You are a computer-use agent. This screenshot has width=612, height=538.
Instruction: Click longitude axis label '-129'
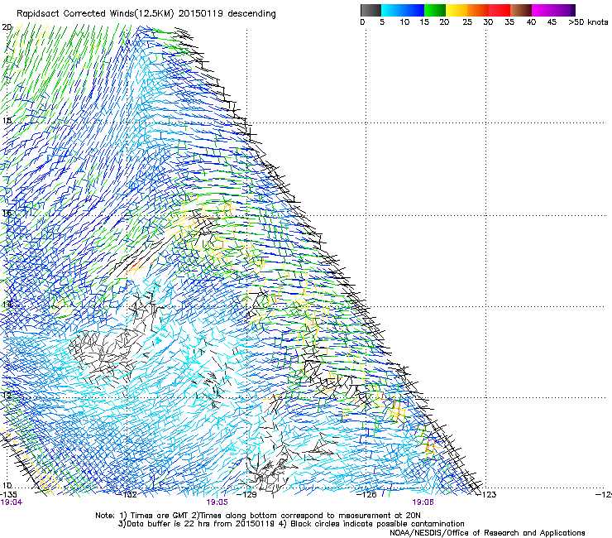247,495
